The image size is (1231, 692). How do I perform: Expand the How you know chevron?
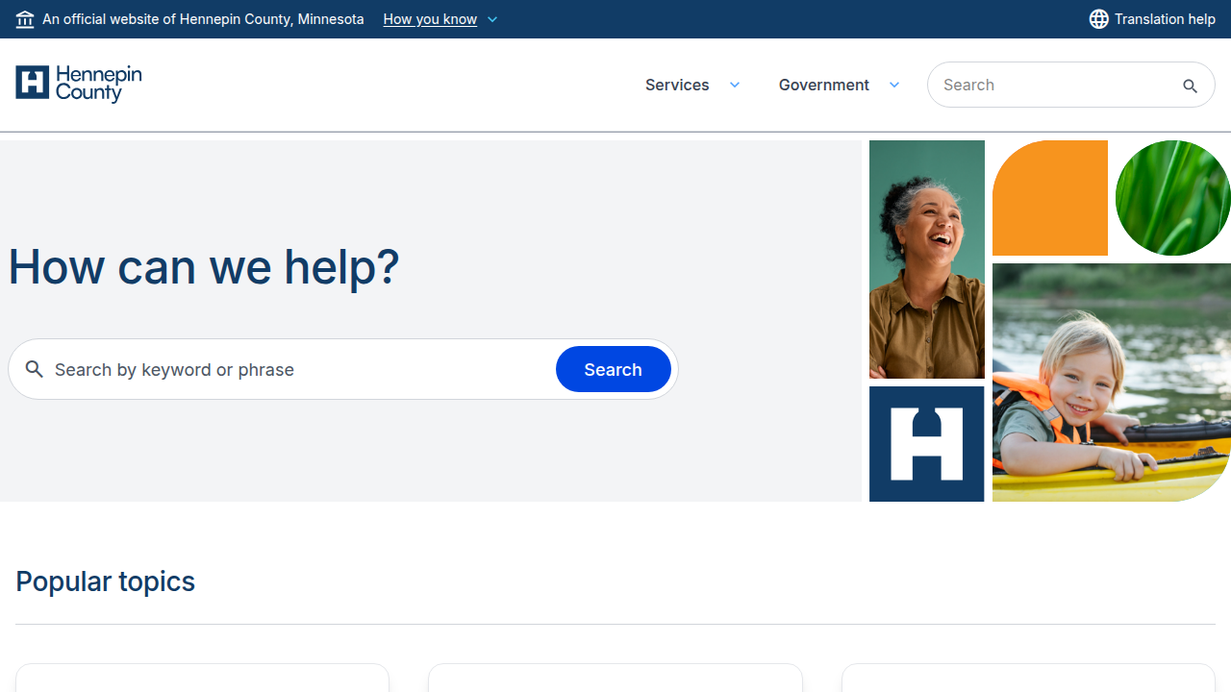492,19
